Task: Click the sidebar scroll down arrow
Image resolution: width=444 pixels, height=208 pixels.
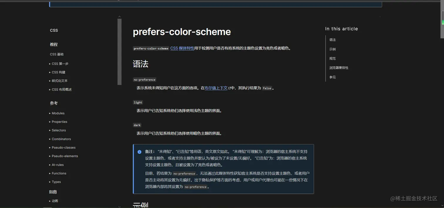Action: click(x=120, y=207)
